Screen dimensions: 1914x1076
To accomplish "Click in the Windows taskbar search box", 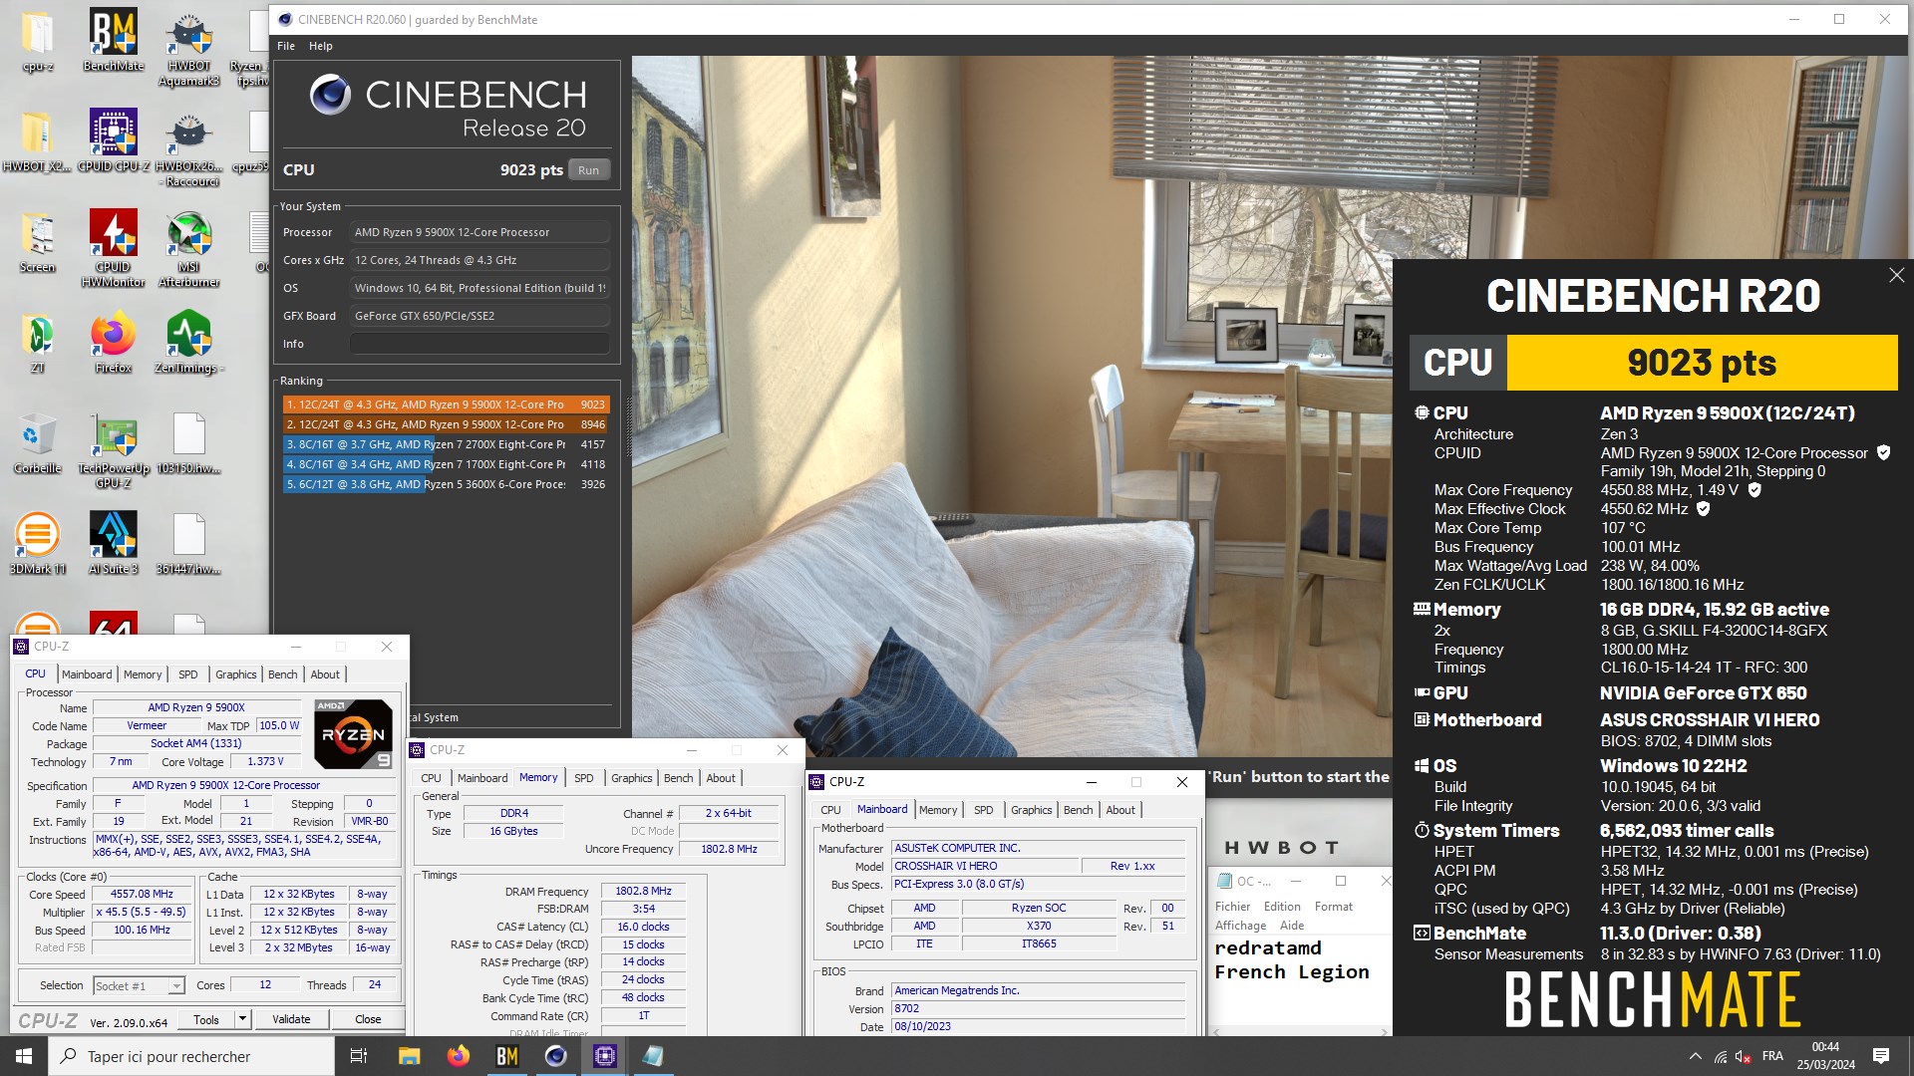I will click(191, 1056).
